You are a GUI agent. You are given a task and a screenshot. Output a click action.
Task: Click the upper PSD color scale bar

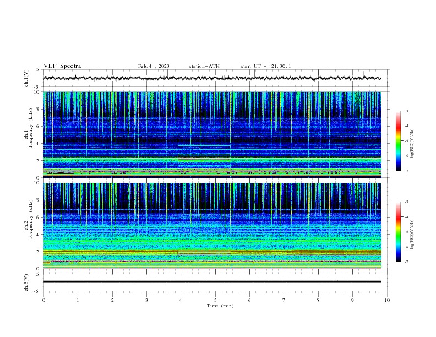[x=398, y=141]
